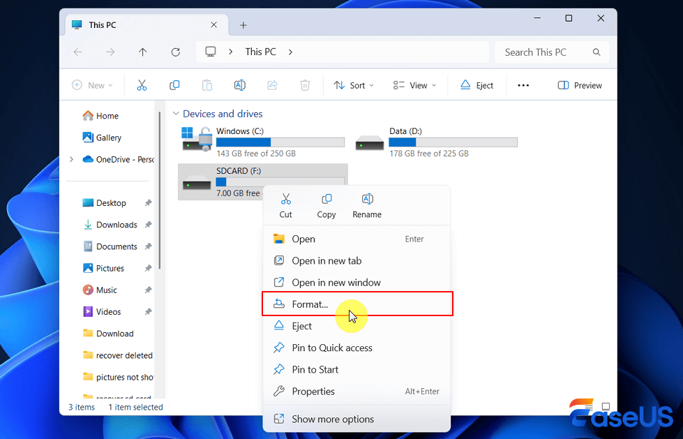Choose Properties from the context menu
Image resolution: width=683 pixels, height=439 pixels.
[x=313, y=392]
